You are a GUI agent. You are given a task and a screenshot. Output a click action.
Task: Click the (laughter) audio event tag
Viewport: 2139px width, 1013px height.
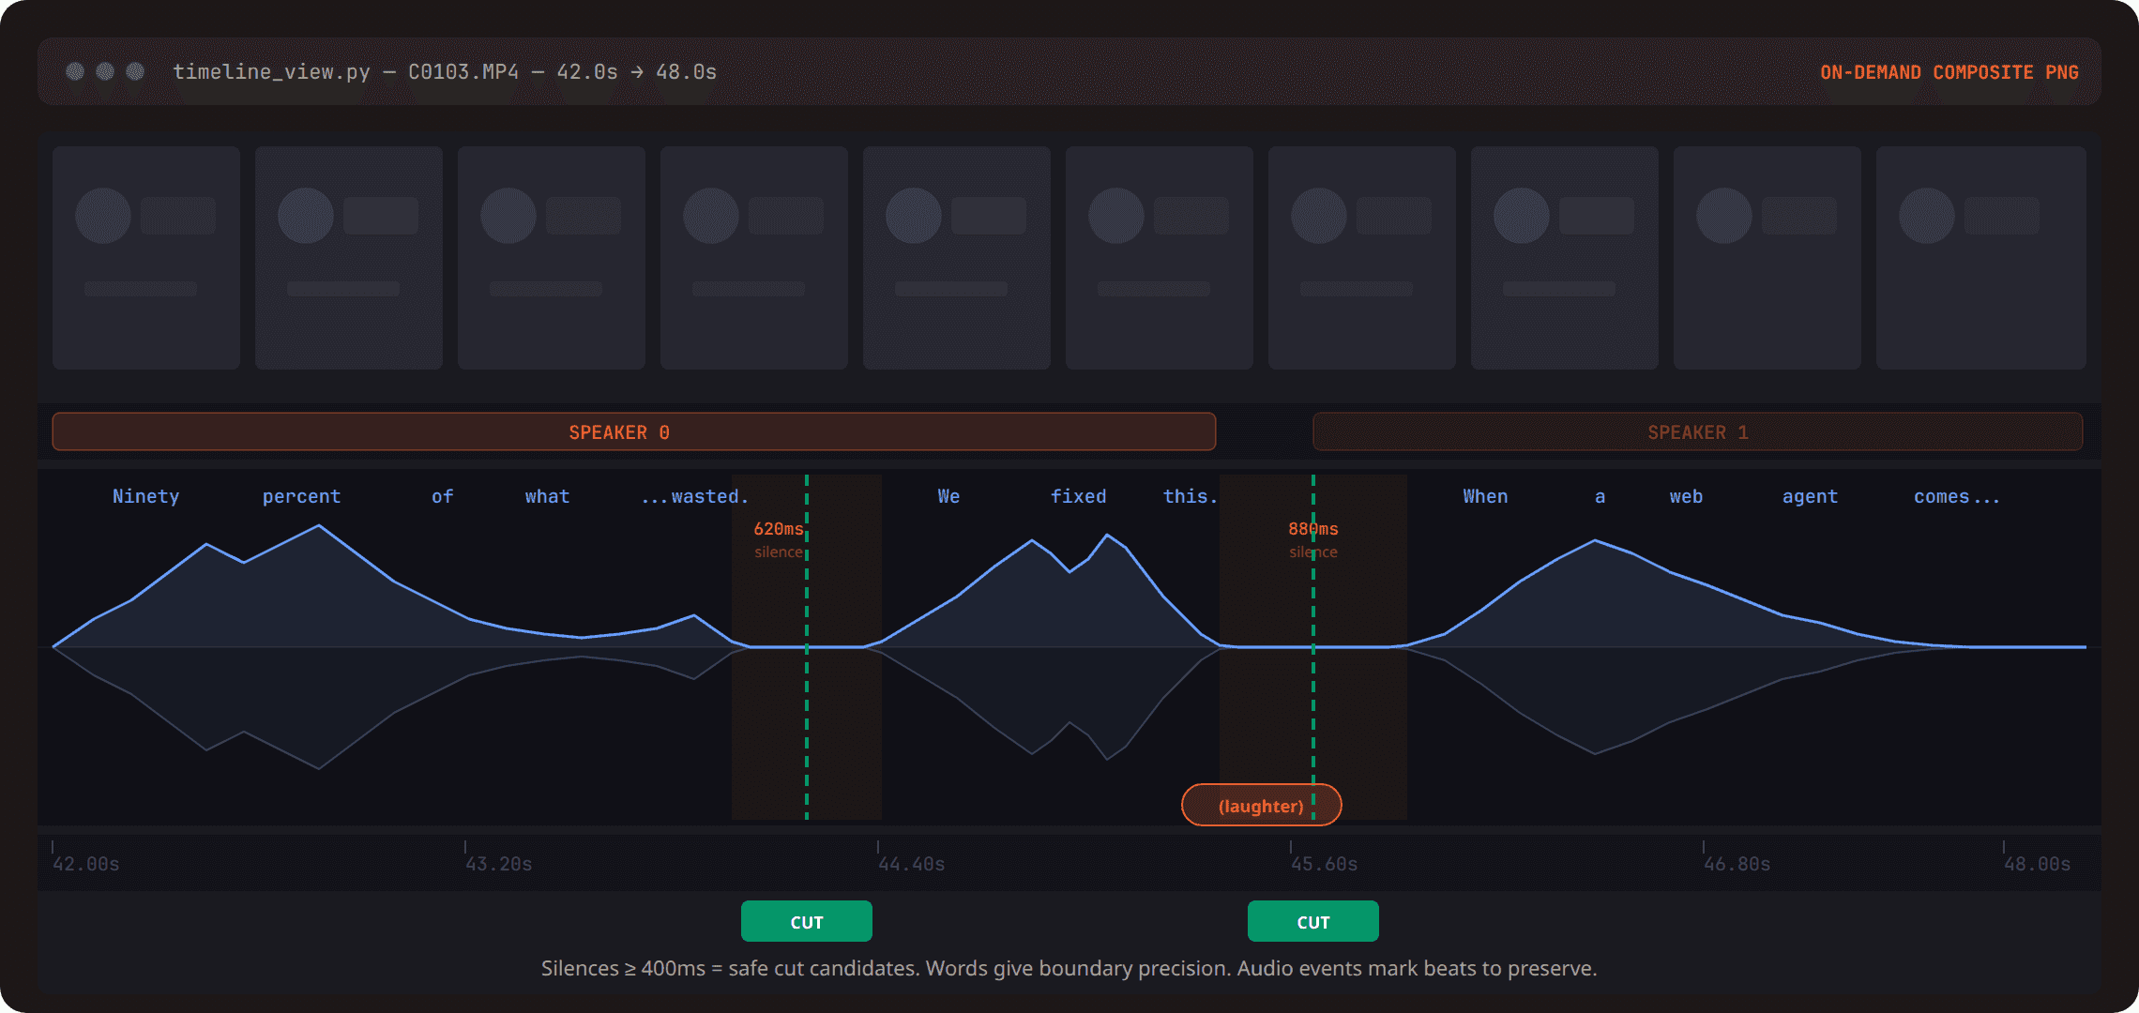(1261, 806)
